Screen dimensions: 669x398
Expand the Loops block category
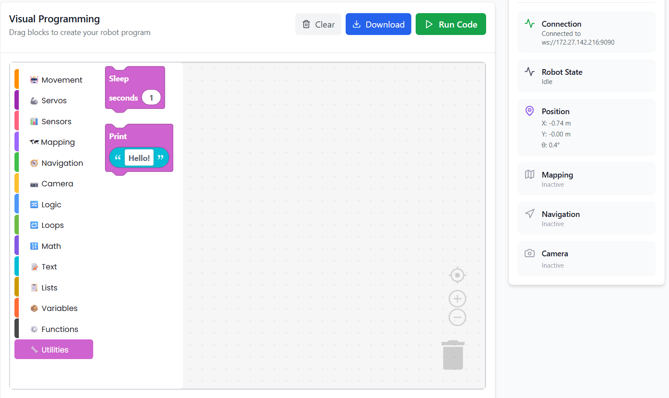click(53, 225)
